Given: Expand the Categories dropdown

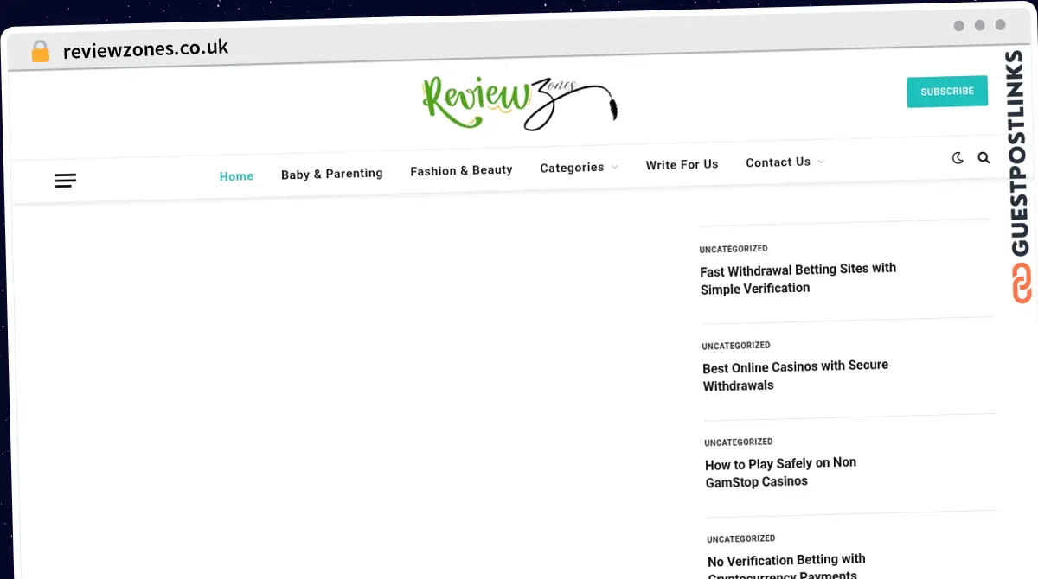Looking at the screenshot, I should pos(572,167).
